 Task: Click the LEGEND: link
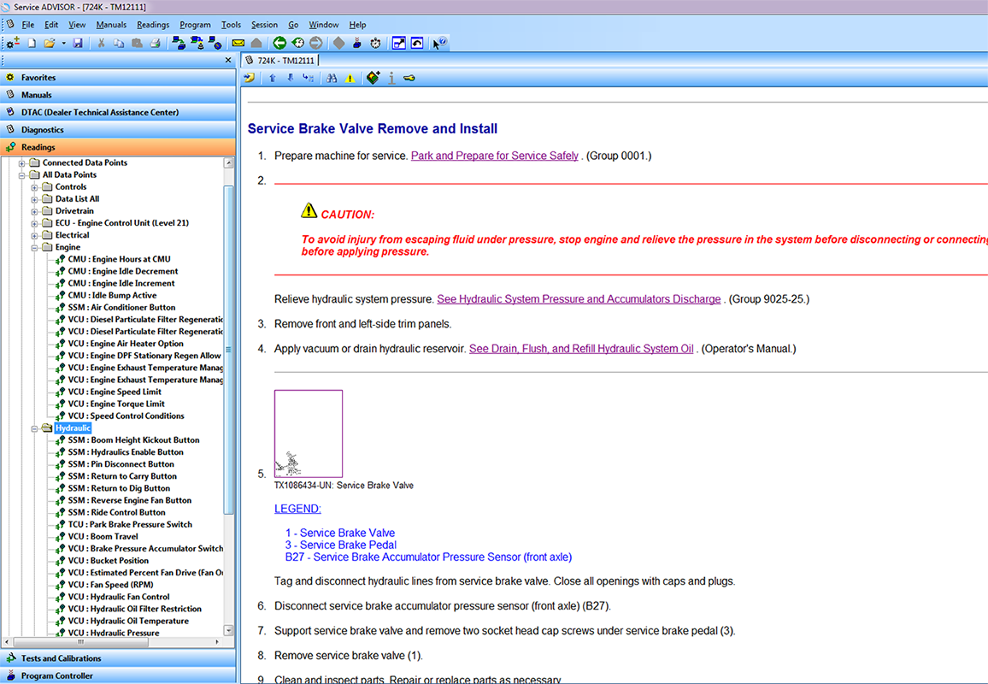pos(297,509)
